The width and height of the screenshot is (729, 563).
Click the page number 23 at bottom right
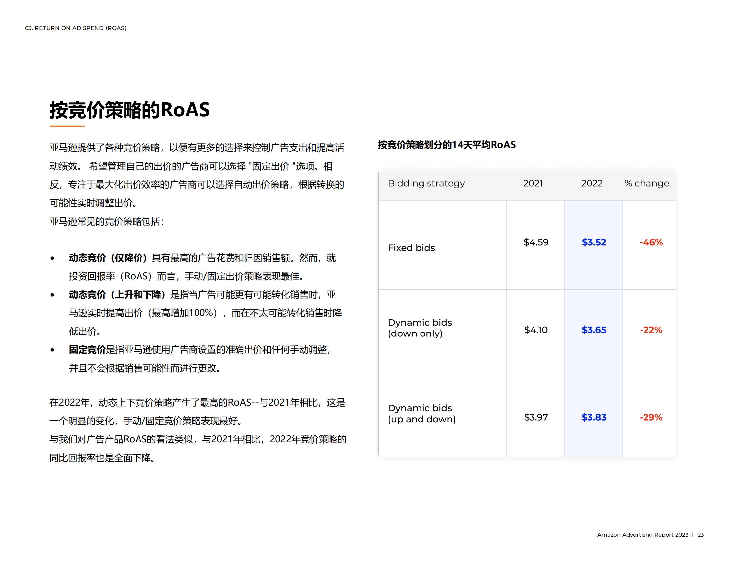[x=700, y=534]
